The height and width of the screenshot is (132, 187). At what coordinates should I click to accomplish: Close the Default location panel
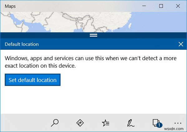click(x=181, y=44)
